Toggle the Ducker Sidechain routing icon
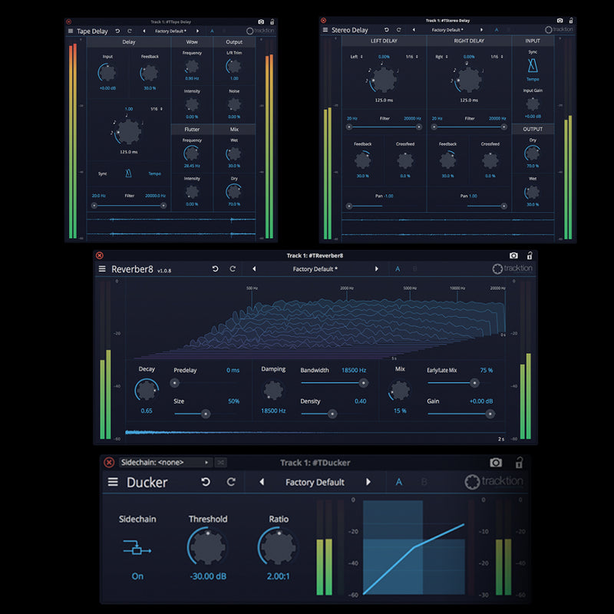 coord(137,548)
